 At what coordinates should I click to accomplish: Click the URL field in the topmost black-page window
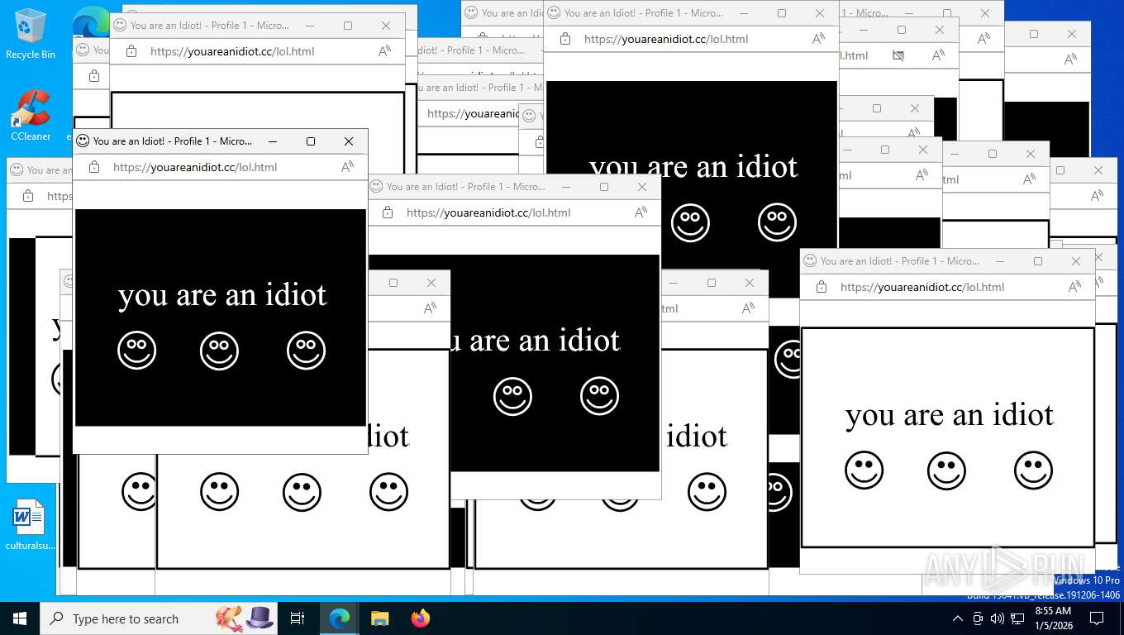[x=666, y=39]
